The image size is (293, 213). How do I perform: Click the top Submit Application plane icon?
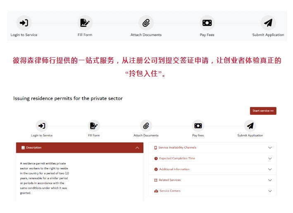click(x=268, y=23)
